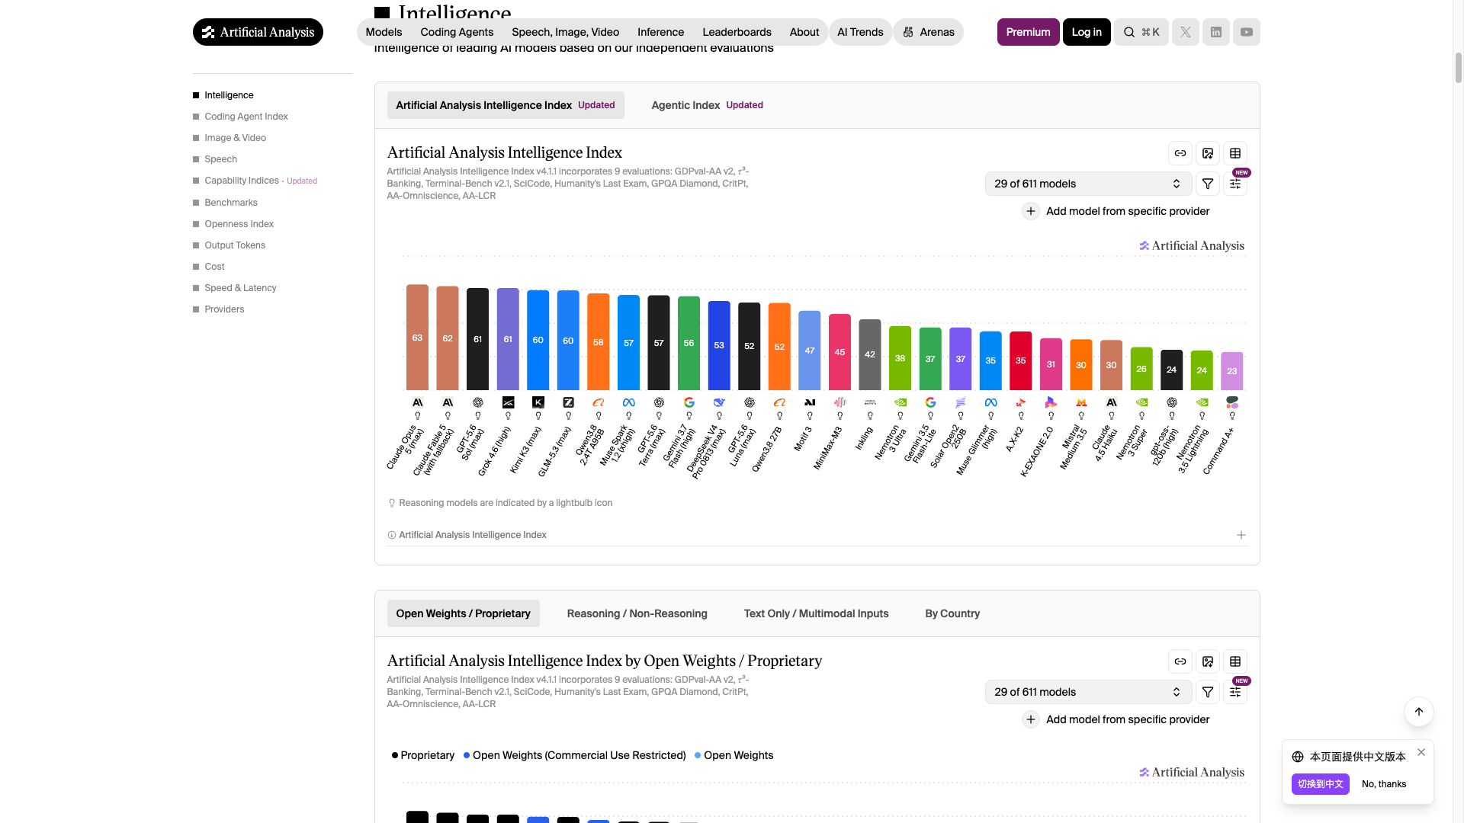Download image icon for Open Weights chart

(x=1207, y=661)
